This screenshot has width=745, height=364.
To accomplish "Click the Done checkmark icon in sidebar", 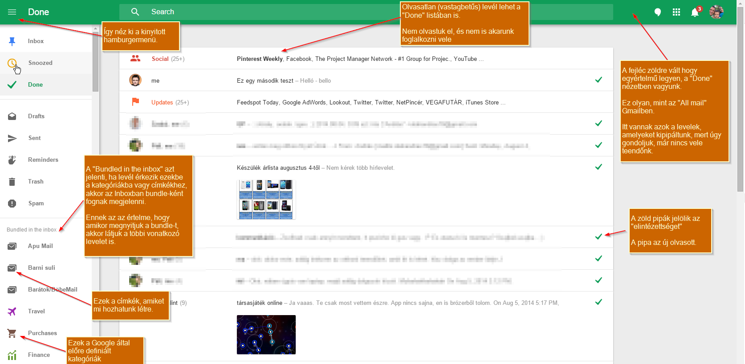I will (12, 84).
